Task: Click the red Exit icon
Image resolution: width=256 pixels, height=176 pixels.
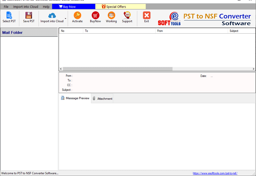Action: [147, 15]
